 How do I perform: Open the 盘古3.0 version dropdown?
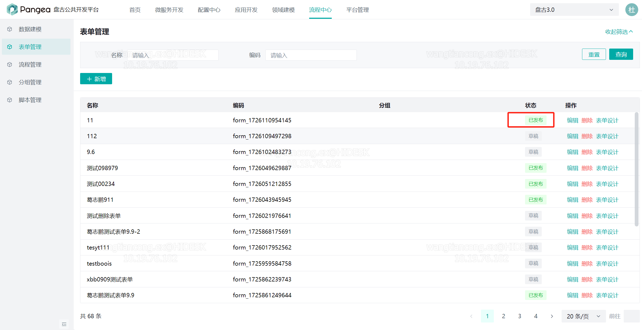pyautogui.click(x=574, y=10)
